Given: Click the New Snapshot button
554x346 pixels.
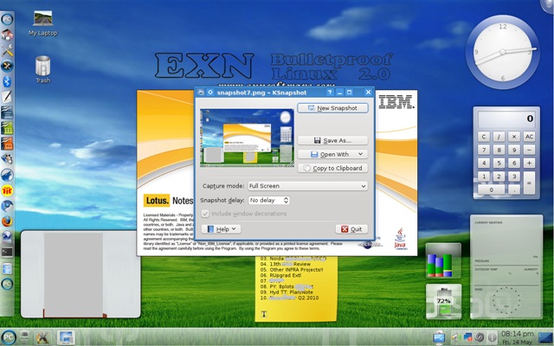Looking at the screenshot, I should click(x=332, y=108).
